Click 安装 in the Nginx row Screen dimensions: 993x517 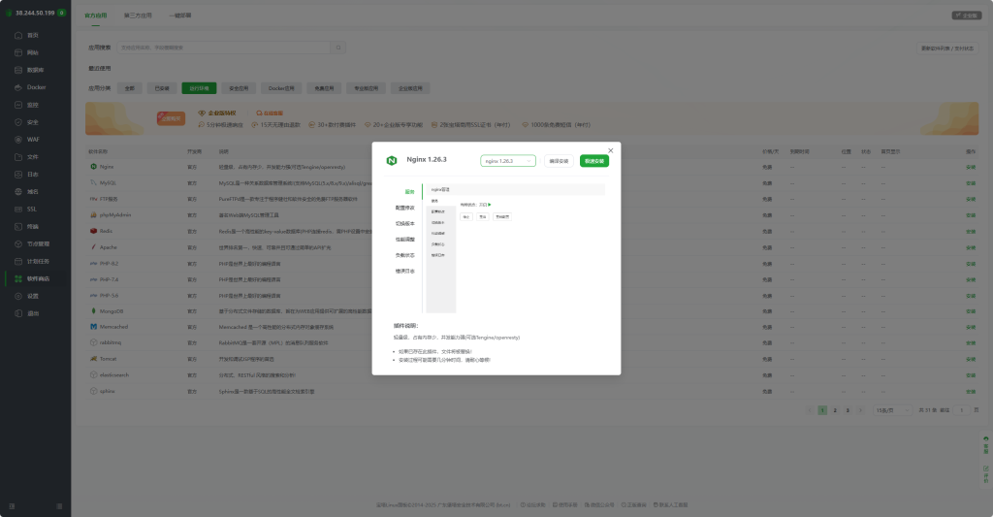pos(970,167)
